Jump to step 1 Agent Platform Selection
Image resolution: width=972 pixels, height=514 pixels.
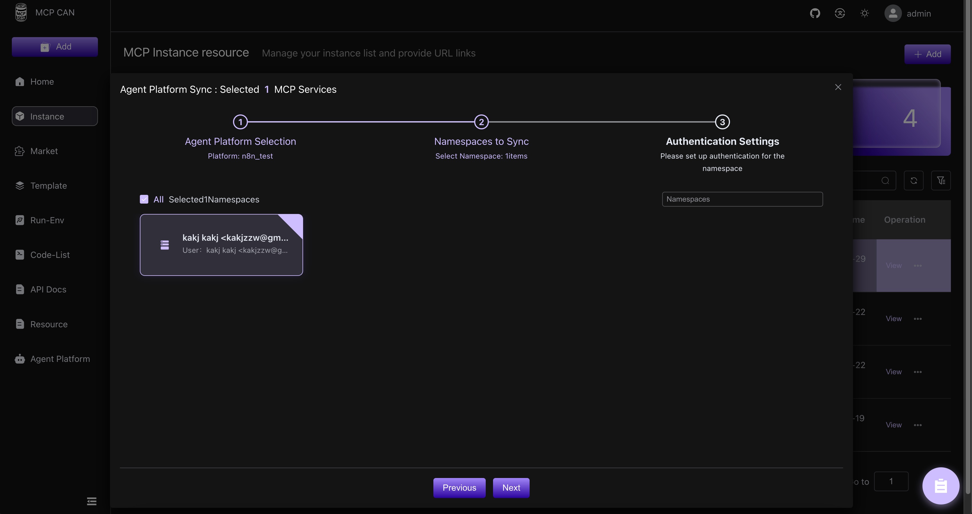(240, 122)
